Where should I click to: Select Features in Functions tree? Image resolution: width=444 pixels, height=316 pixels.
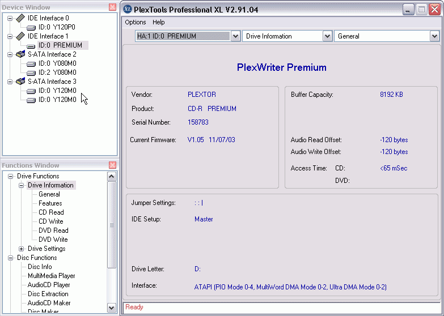tap(50, 203)
